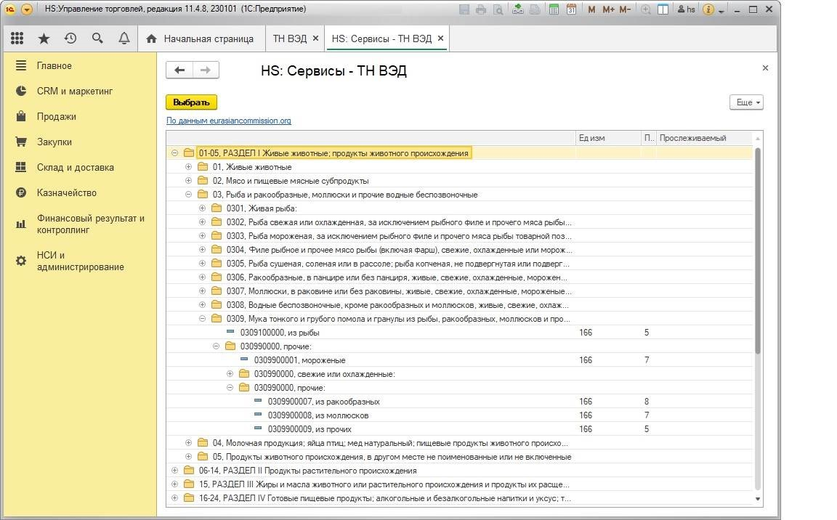Open the History clock icon

click(70, 38)
